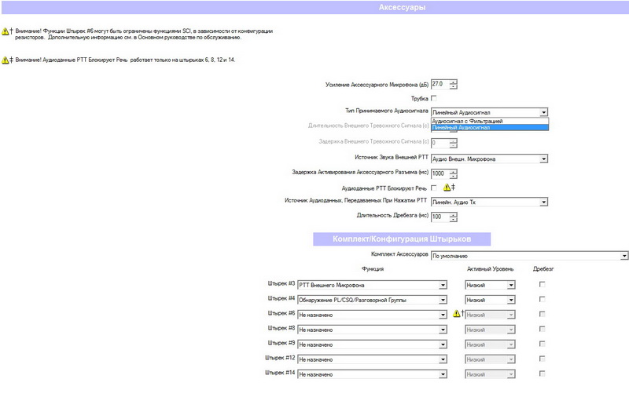Increase Задержка Активирования Разъема with up arrow
The height and width of the screenshot is (401, 629).
pos(454,171)
